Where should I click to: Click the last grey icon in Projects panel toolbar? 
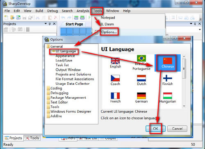[x=28, y=29]
